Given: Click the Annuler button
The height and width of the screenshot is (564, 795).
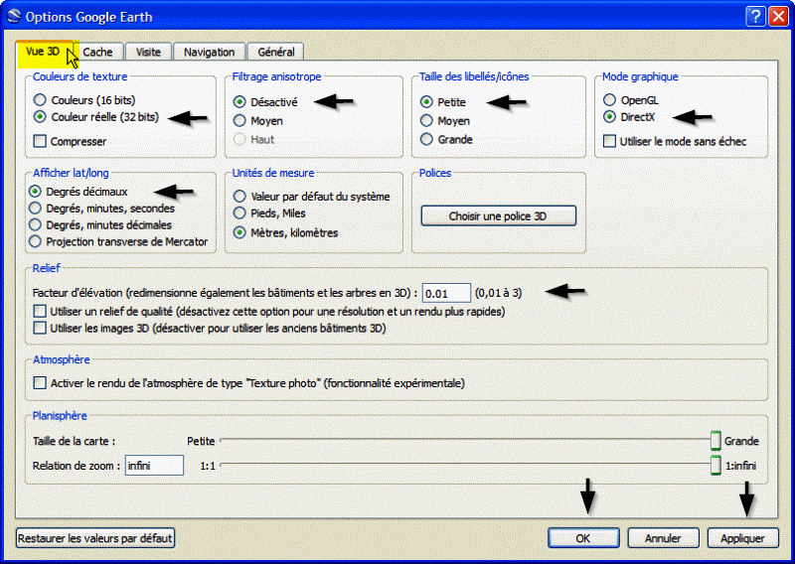Looking at the screenshot, I should click(x=663, y=537).
